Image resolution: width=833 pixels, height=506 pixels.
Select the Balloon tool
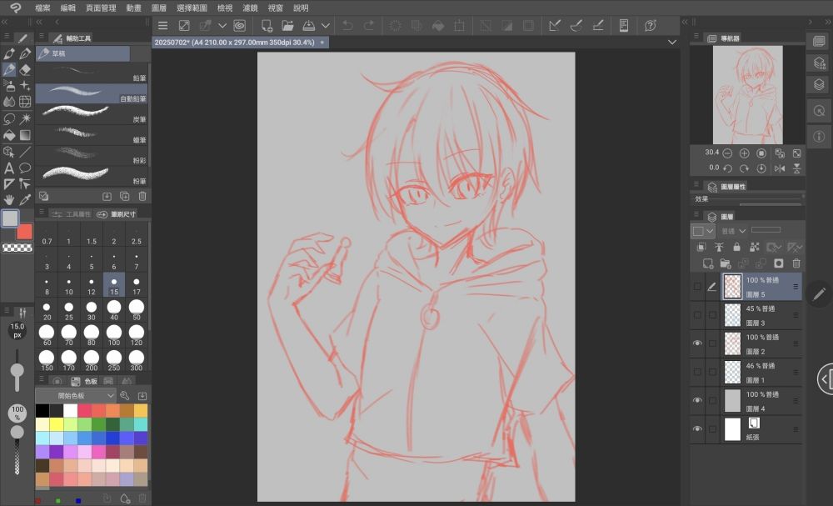[25, 168]
